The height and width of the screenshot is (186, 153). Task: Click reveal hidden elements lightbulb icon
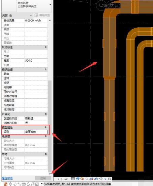(x=105, y=179)
